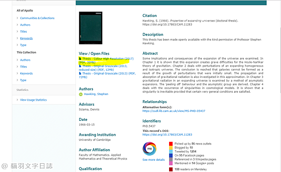
Task: Browse Type under All of Apollo
Action: (23, 45)
